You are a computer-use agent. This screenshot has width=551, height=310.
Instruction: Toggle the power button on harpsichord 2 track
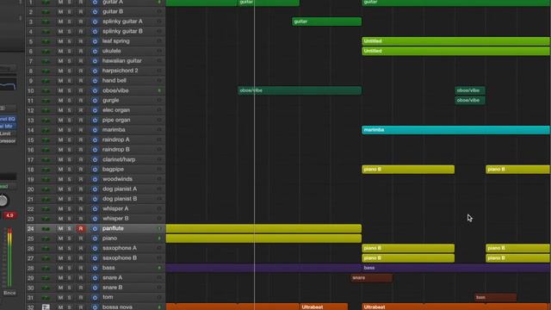point(95,71)
